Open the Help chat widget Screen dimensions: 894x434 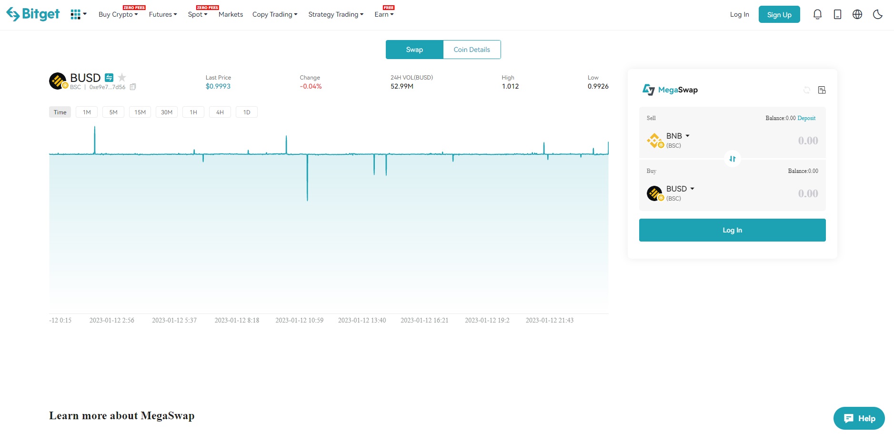click(859, 418)
